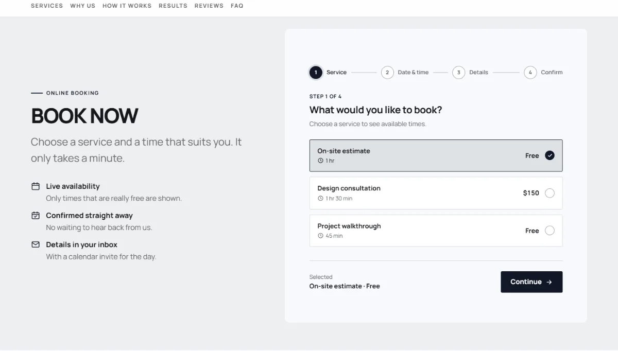Click the "Design consultation" service title
The image size is (618, 351).
[x=349, y=188]
